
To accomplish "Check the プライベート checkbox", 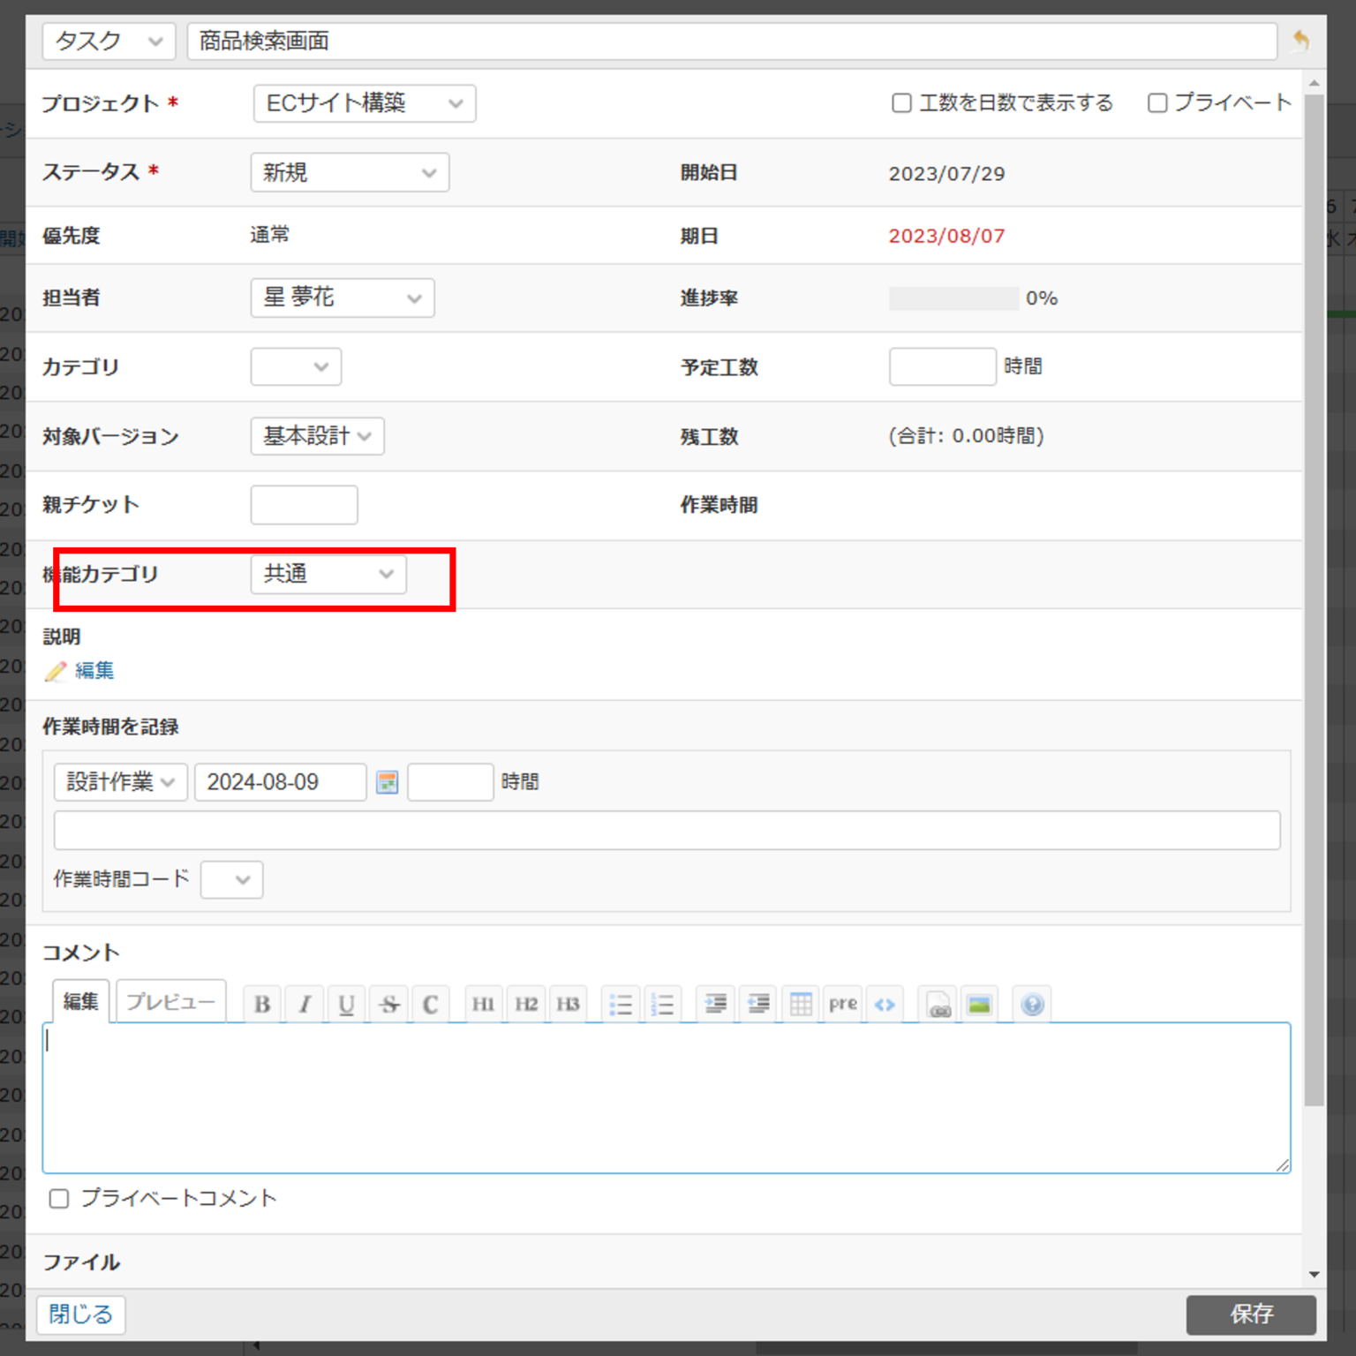I will [x=1156, y=103].
